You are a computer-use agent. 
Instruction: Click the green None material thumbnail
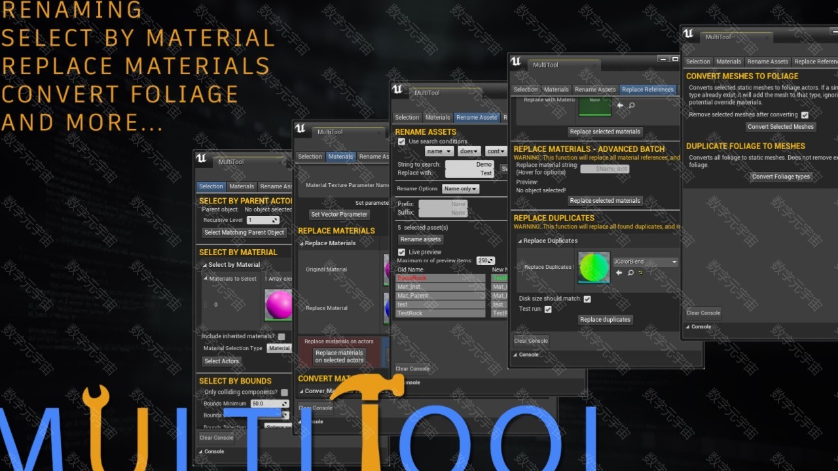(x=594, y=106)
